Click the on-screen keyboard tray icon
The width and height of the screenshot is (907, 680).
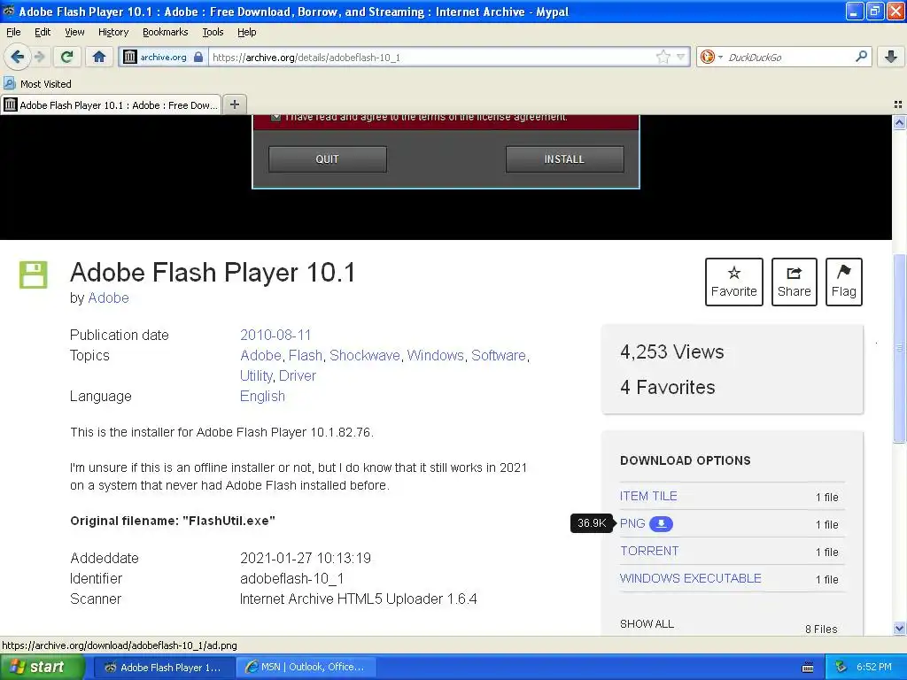tap(808, 668)
